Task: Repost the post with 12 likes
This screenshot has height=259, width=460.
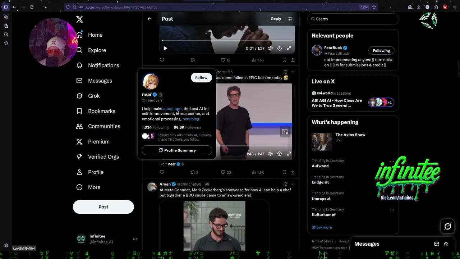Action: click(193, 60)
